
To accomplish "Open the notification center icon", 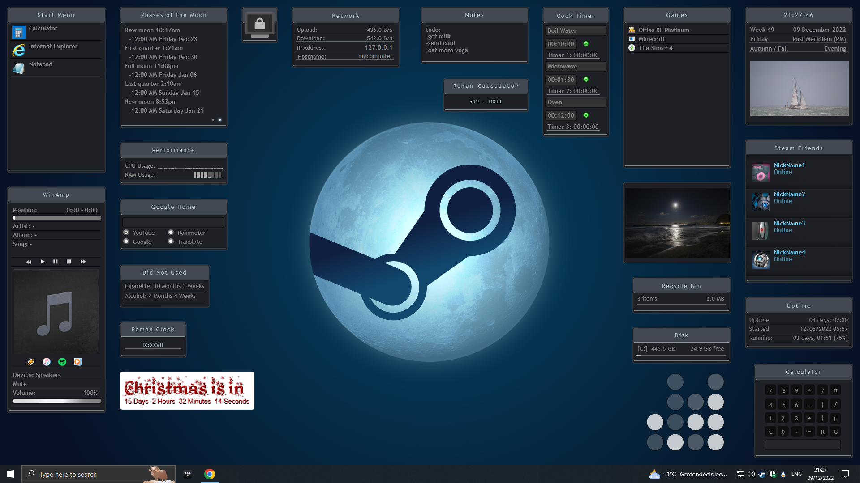I will pyautogui.click(x=845, y=474).
